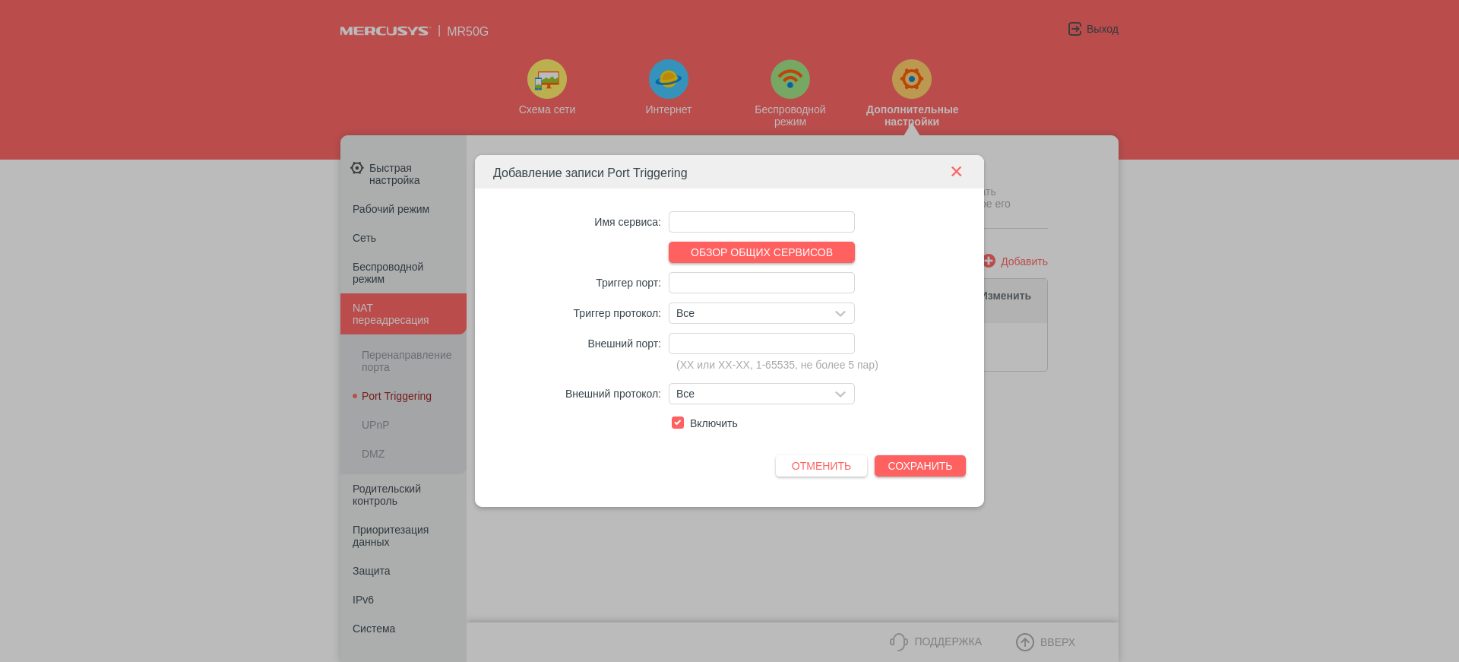Viewport: 1459px width, 662px height.
Task: Click the network map icon (Схема сети)
Action: [546, 79]
